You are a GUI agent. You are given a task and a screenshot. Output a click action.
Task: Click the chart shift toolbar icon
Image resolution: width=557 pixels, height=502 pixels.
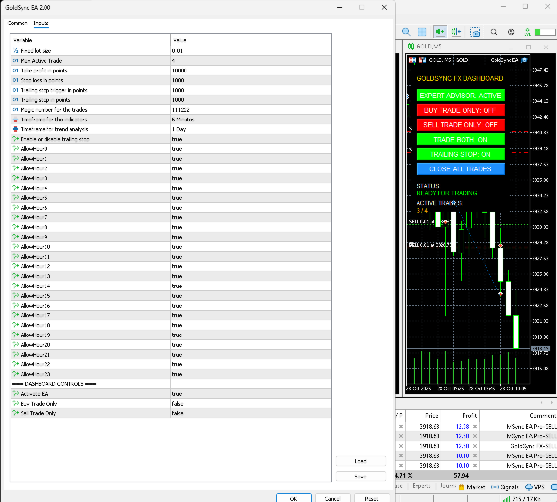456,32
